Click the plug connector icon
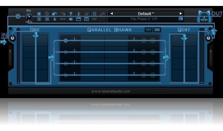This screenshot has width=223, height=131. click(71, 19)
